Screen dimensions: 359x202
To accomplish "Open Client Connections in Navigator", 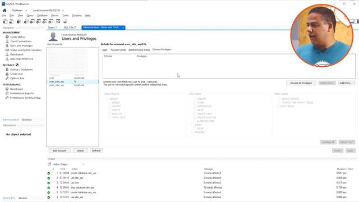I will pyautogui.click(x=21, y=41).
